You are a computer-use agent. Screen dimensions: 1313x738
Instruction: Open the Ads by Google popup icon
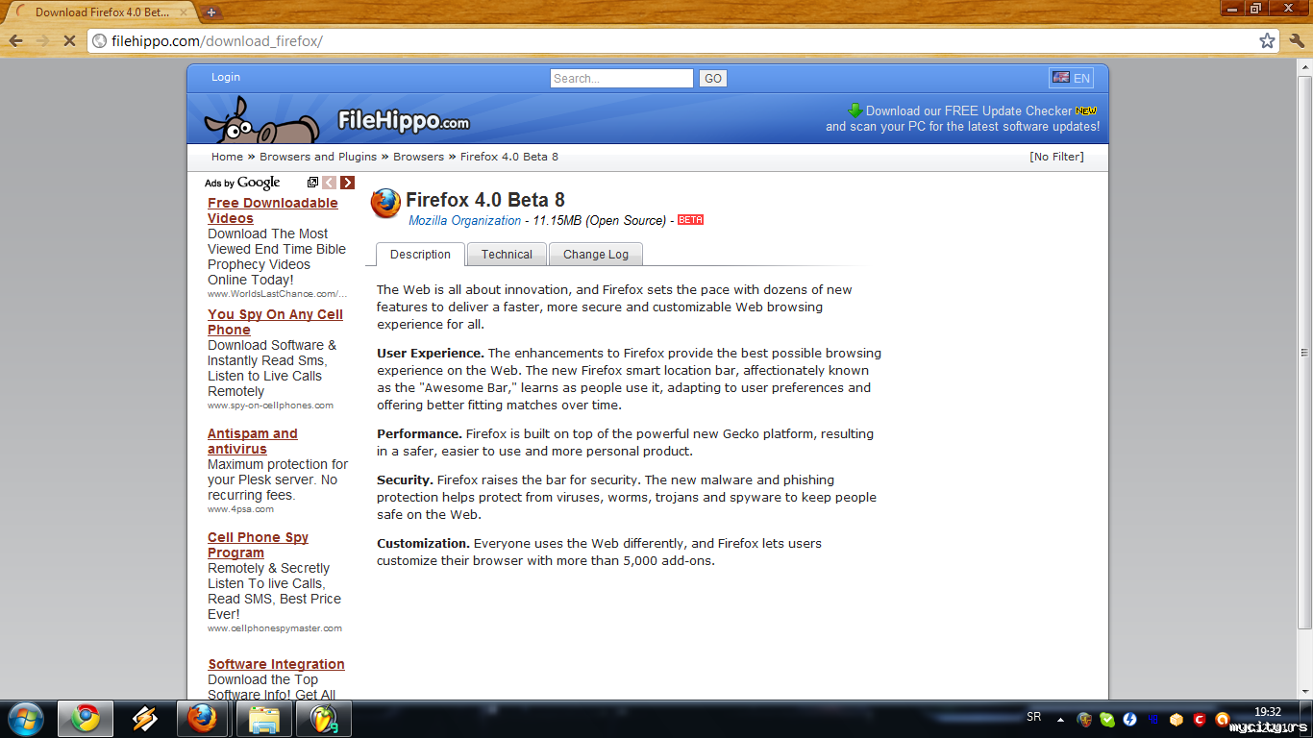(x=312, y=183)
